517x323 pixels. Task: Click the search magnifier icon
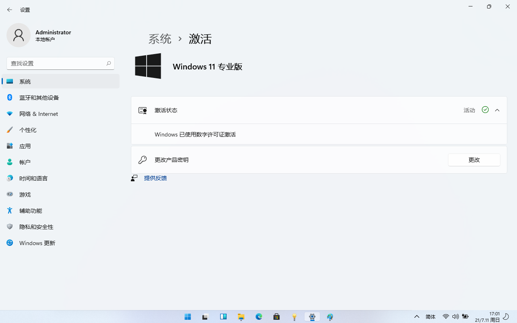[109, 63]
